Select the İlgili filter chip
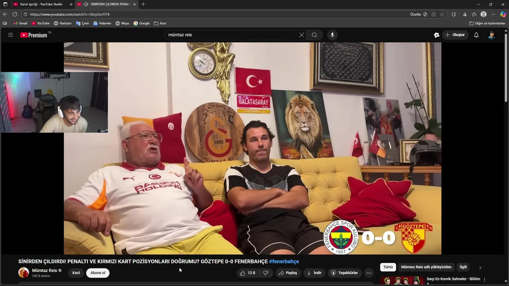Image resolution: width=509 pixels, height=286 pixels. (x=463, y=267)
